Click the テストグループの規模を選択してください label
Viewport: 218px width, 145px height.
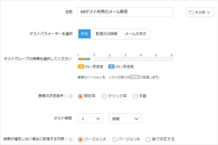coord(38,59)
